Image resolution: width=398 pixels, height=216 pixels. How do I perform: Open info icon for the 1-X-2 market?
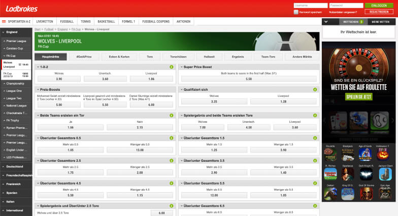click(172, 67)
